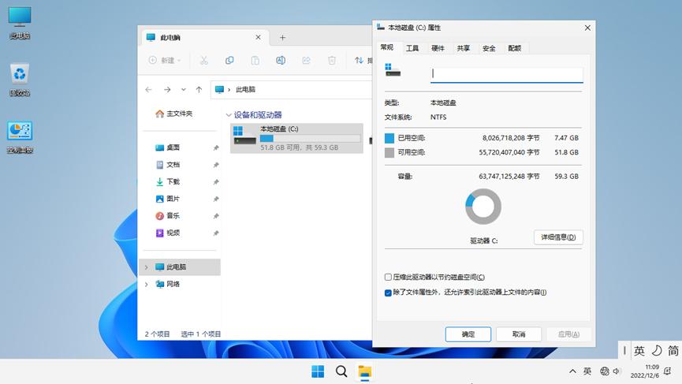
Task: Go up one level with the up arrow
Action: click(x=199, y=90)
